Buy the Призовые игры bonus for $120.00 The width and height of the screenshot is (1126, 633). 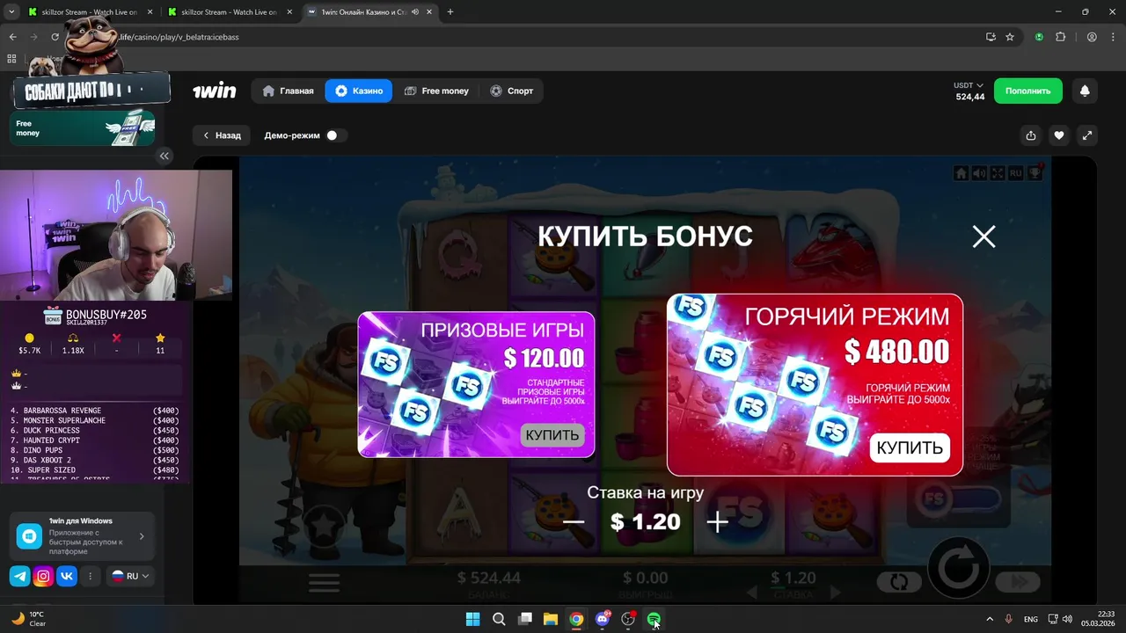pyautogui.click(x=552, y=435)
